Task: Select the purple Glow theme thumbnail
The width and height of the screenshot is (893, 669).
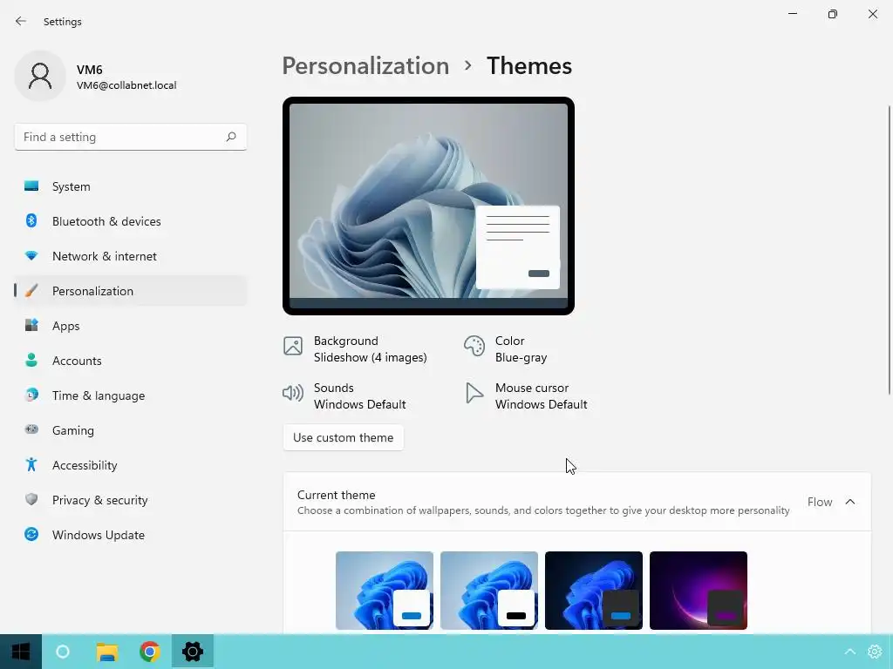Action: (x=699, y=591)
